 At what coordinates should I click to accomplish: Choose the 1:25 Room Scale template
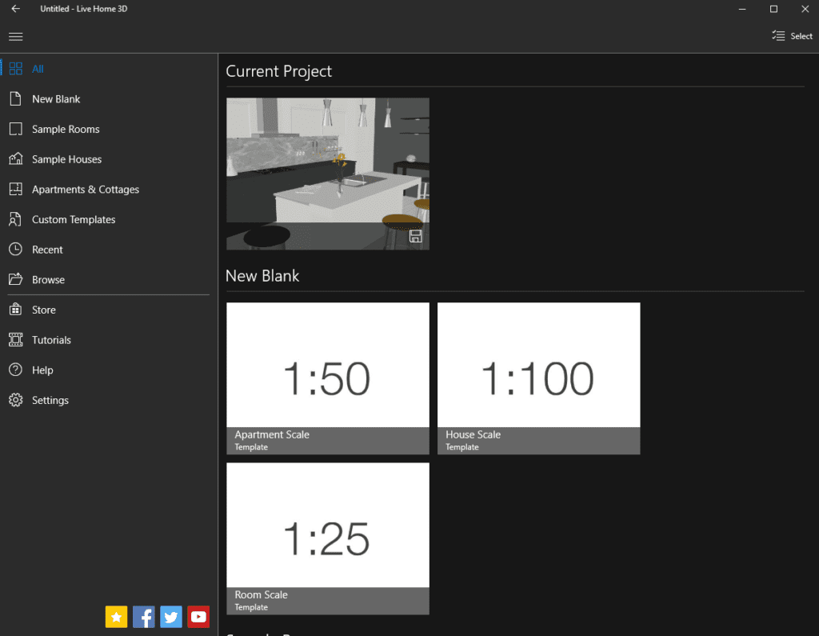(327, 538)
